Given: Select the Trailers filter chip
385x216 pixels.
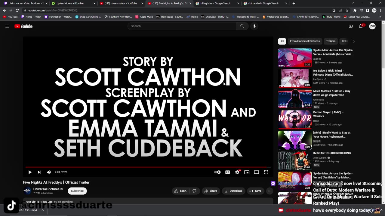Looking at the screenshot, I should point(331,41).
